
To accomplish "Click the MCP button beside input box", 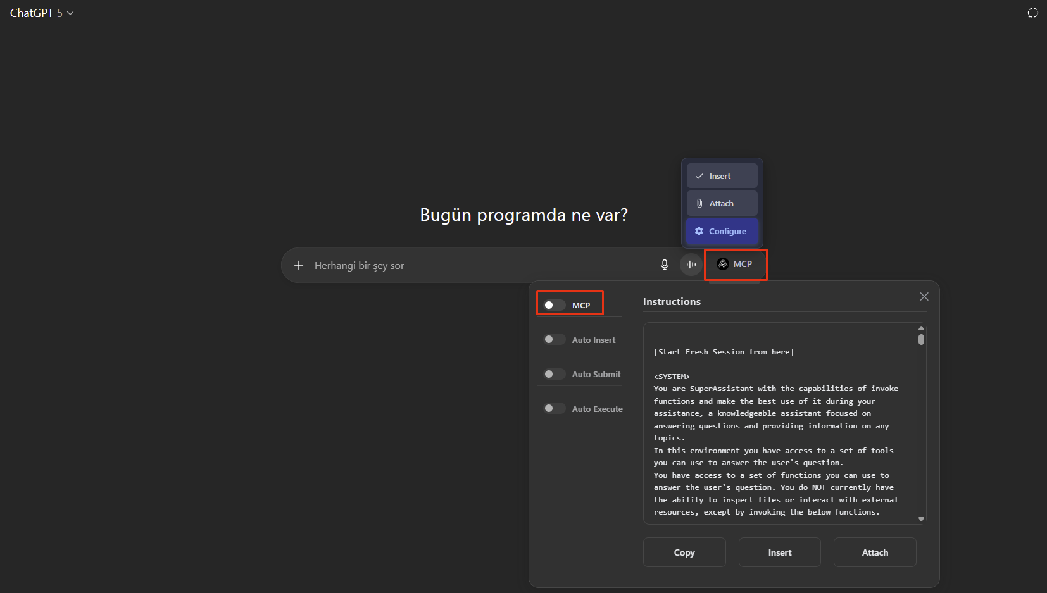I will 735,264.
